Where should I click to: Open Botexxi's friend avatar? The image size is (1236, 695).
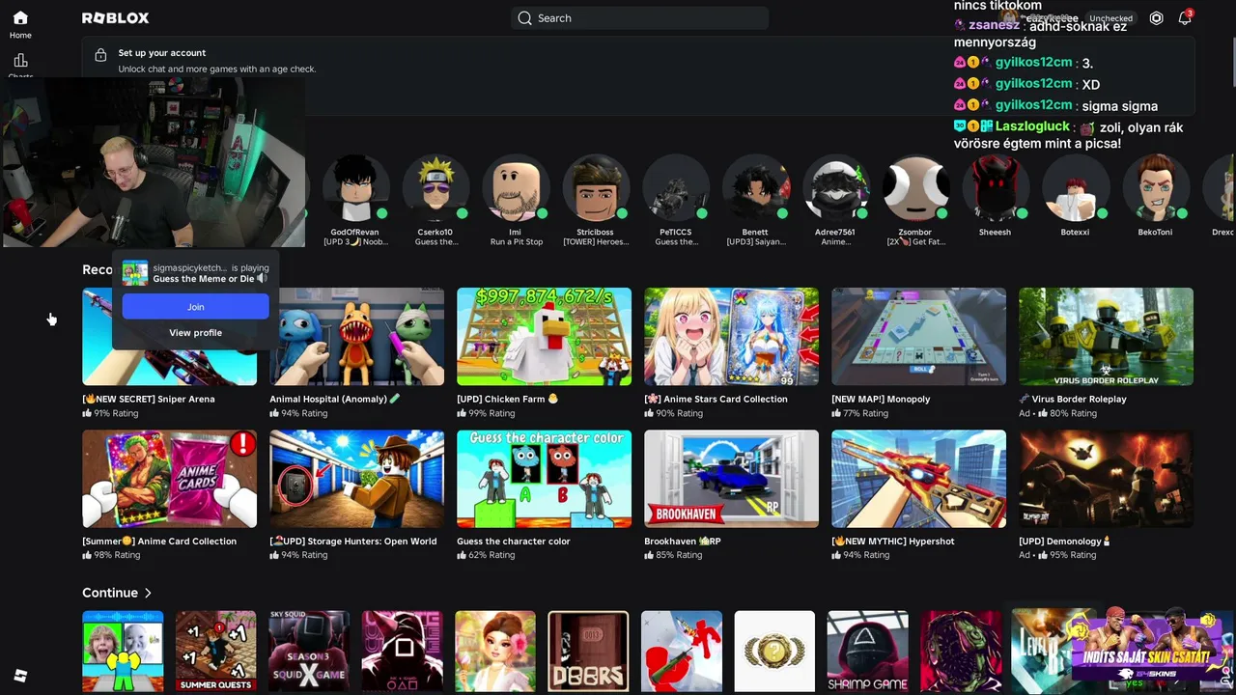[x=1075, y=188]
